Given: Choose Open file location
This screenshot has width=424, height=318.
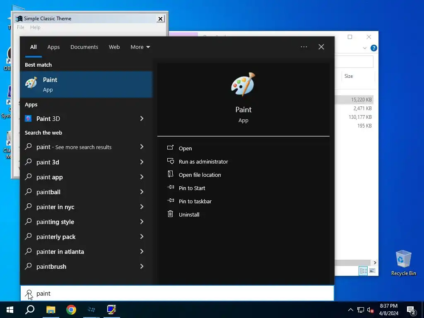Looking at the screenshot, I should click(x=200, y=175).
